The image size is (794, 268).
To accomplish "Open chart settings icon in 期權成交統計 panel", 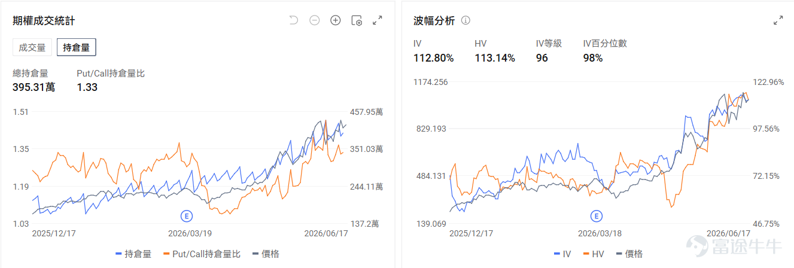I will (357, 20).
